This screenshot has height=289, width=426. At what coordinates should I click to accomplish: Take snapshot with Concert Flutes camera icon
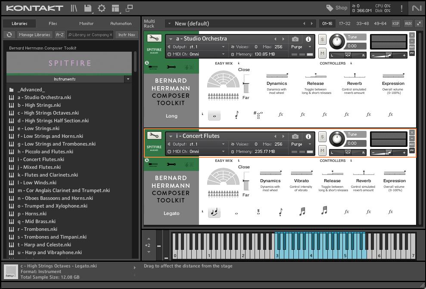pyautogui.click(x=295, y=137)
